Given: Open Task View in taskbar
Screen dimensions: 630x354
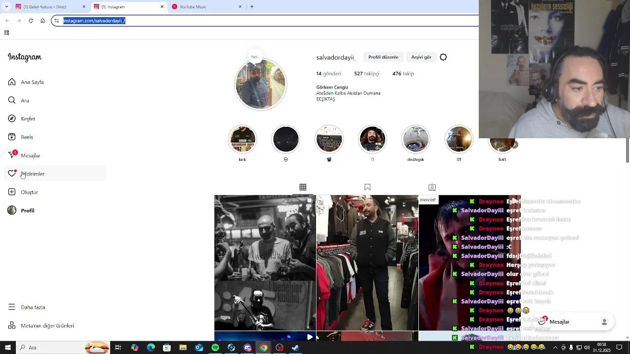Looking at the screenshot, I should 118,348.
